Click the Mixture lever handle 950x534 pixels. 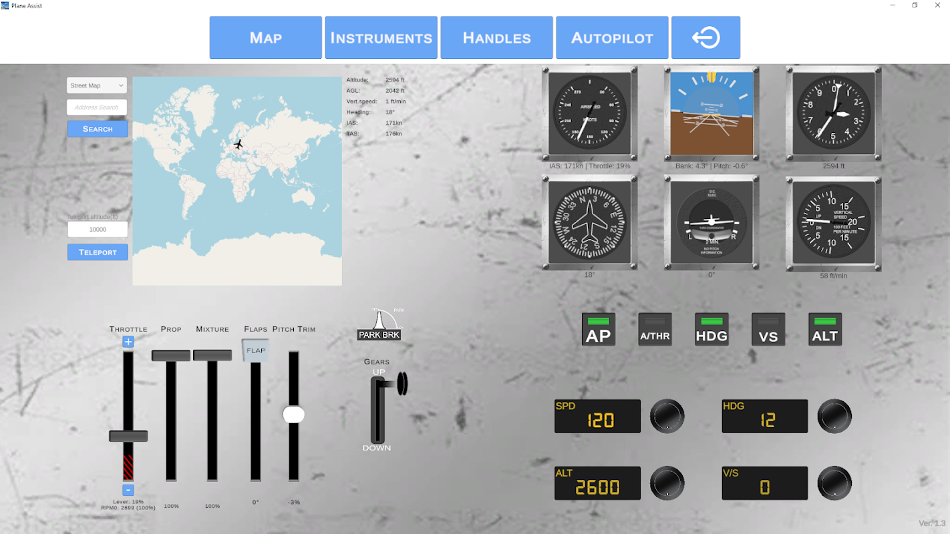coord(212,356)
